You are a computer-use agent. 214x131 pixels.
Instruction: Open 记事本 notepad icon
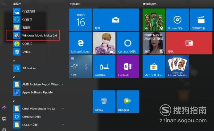[17, 52]
